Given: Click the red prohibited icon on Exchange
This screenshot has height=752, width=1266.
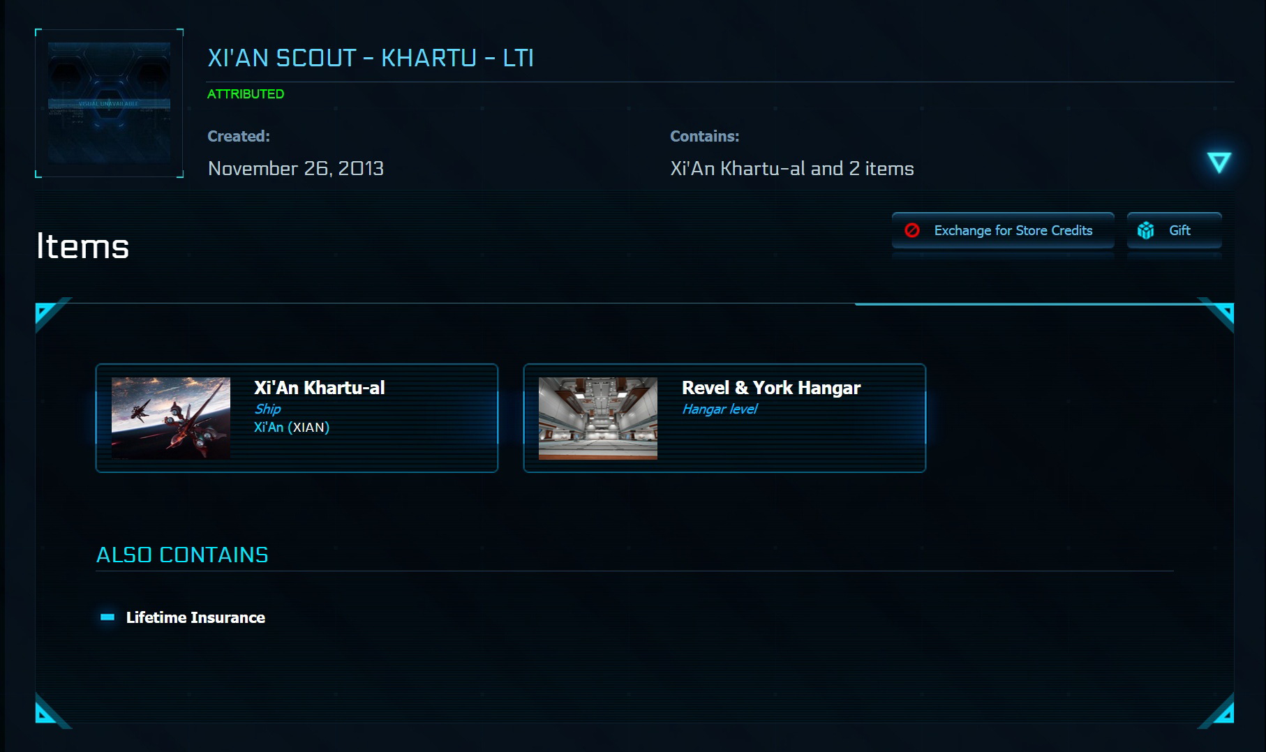Looking at the screenshot, I should pyautogui.click(x=912, y=230).
